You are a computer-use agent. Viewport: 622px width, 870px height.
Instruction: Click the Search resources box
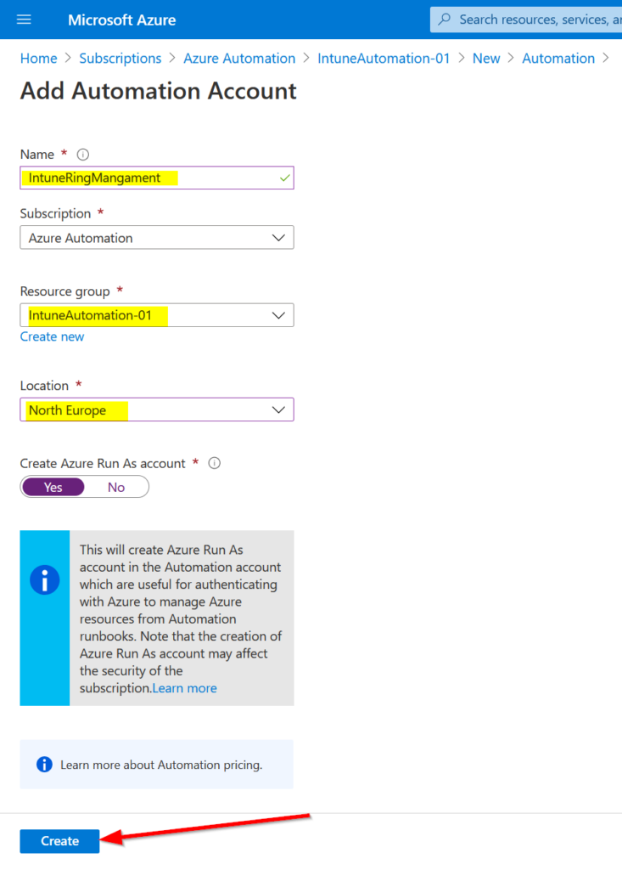(526, 20)
